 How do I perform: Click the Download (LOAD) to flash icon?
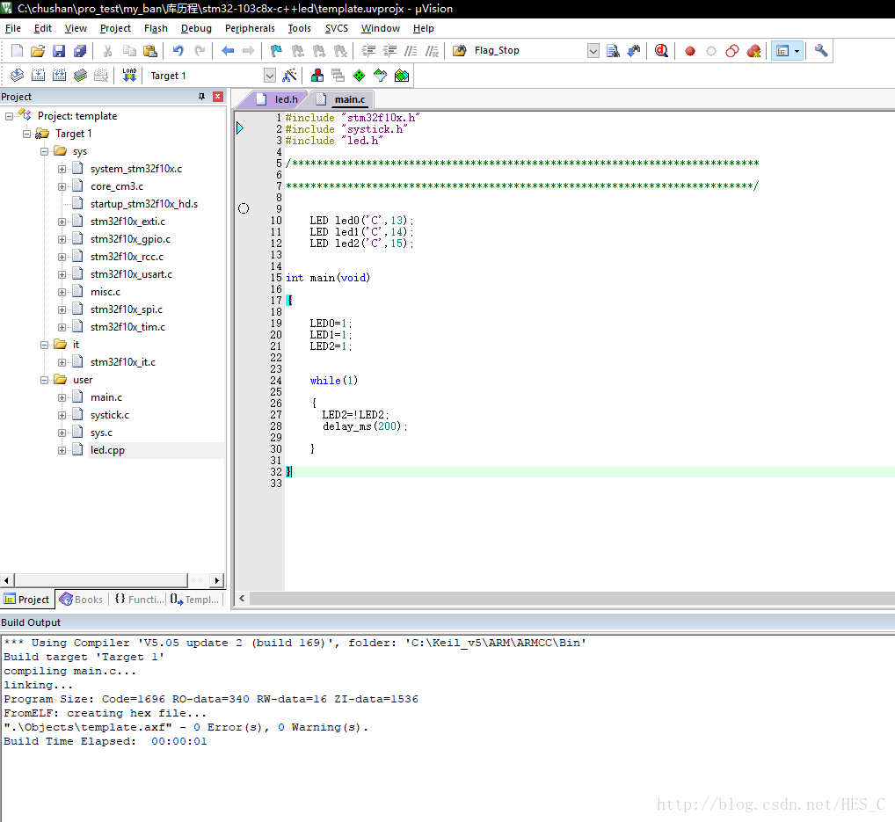tap(129, 76)
